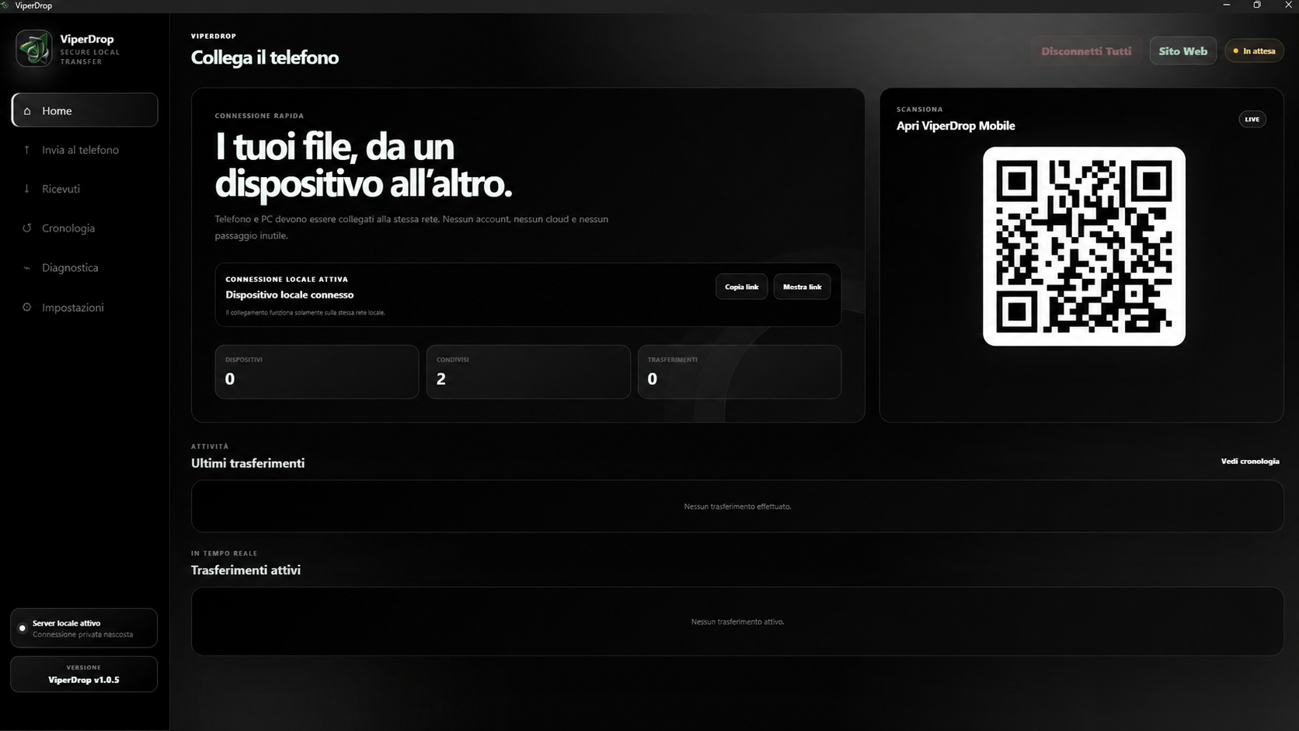Open Impostazioni settings page
The image size is (1299, 731).
tap(85, 308)
